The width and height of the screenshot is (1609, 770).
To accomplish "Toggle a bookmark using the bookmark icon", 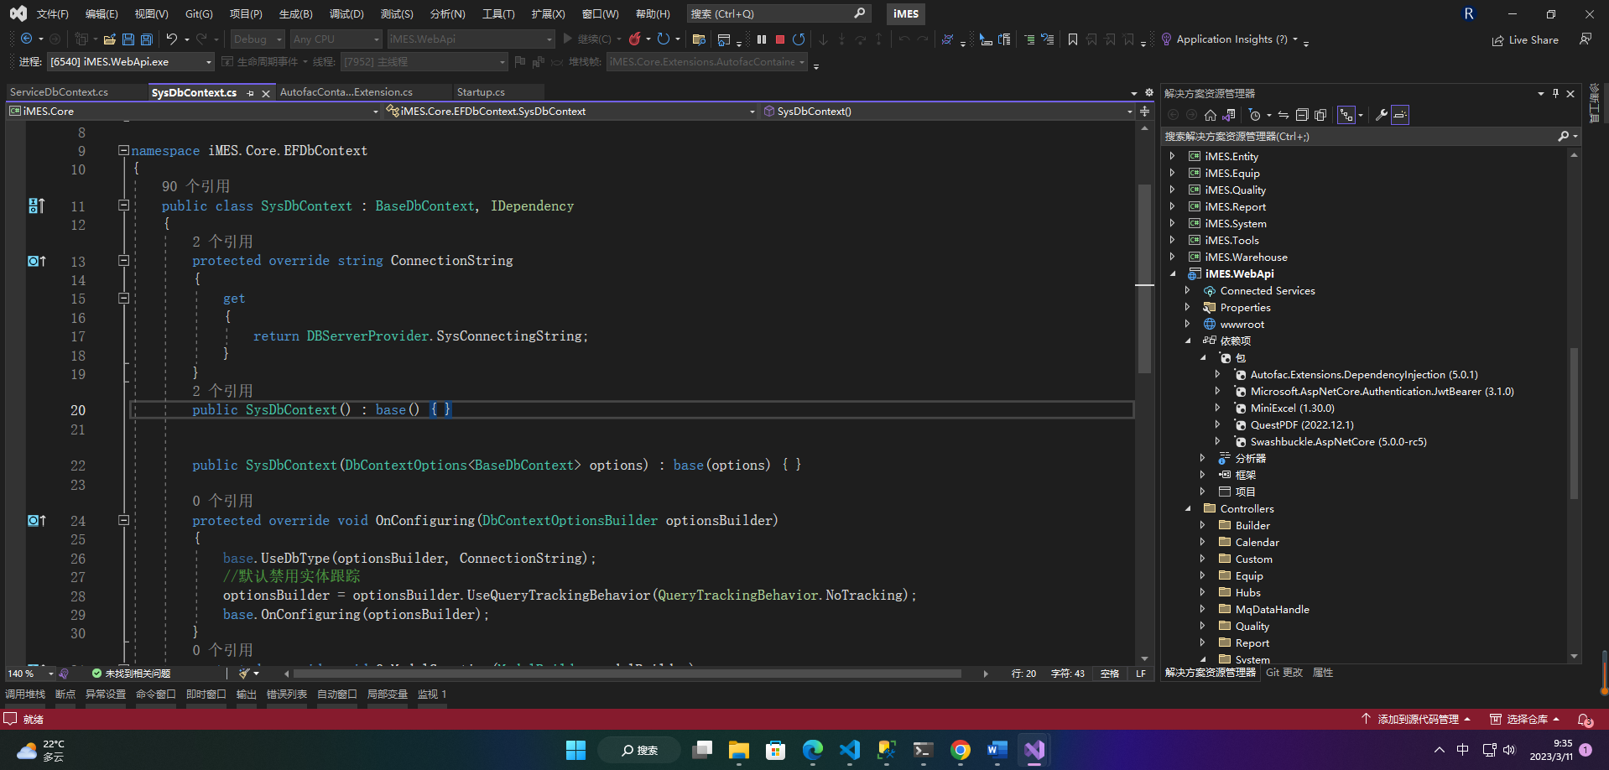I will [1072, 39].
